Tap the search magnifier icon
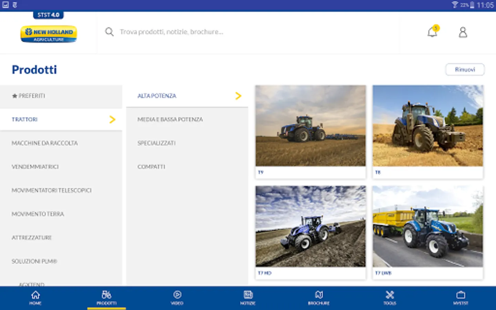This screenshot has height=310, width=496. (x=109, y=32)
